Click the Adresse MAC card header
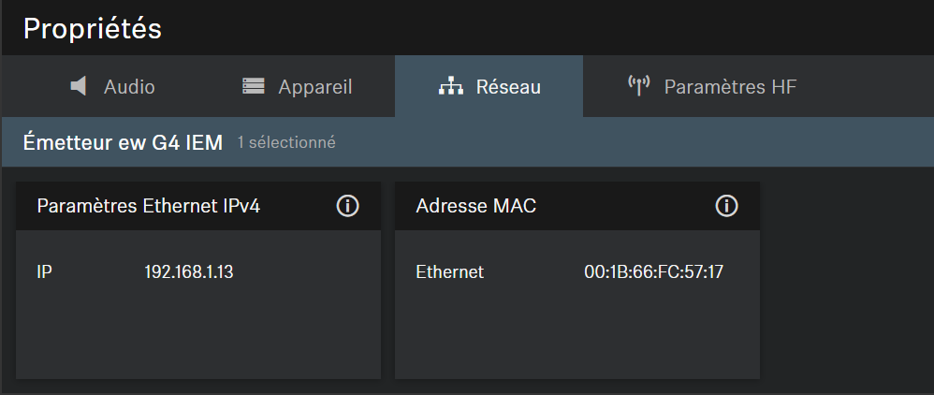The image size is (934, 395). pyautogui.click(x=577, y=206)
